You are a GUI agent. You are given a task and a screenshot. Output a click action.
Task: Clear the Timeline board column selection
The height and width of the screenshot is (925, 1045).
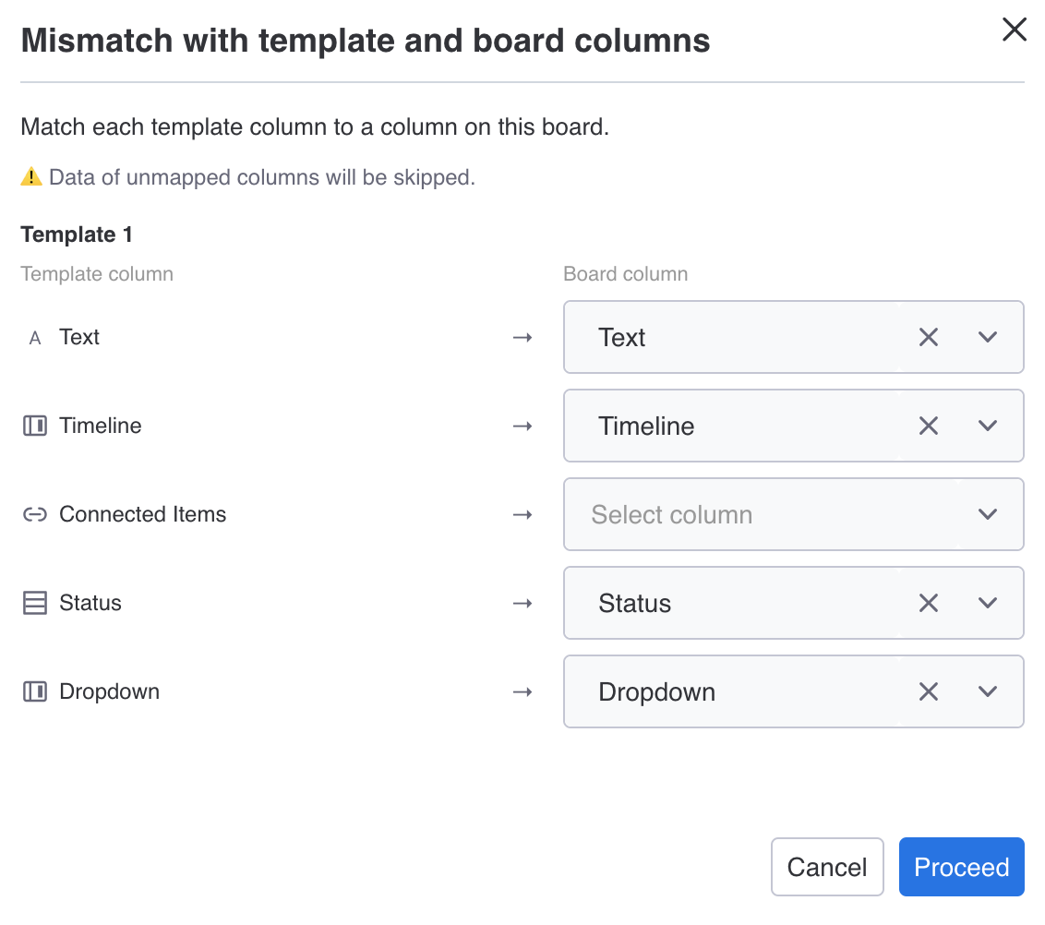(929, 426)
